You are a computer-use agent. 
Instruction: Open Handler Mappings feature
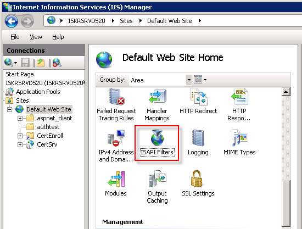157,105
